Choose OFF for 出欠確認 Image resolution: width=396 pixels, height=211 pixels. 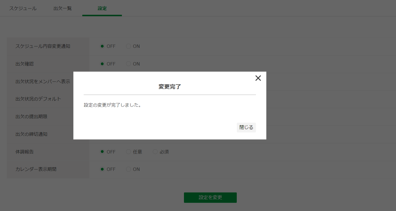click(x=102, y=64)
